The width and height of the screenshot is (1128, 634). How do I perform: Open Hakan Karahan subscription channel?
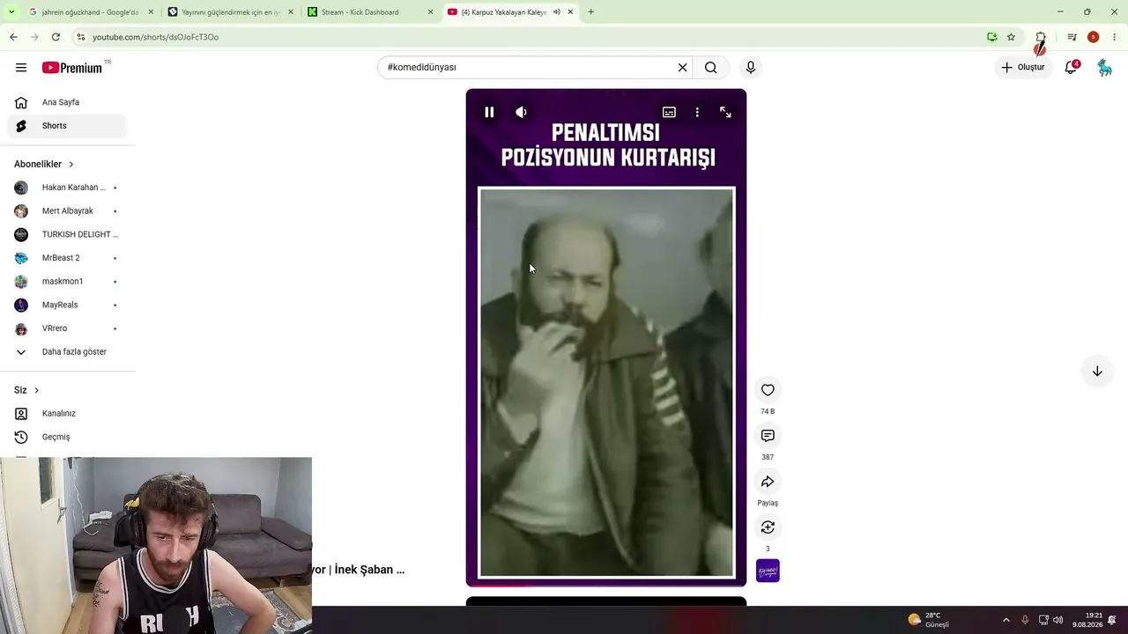[67, 188]
